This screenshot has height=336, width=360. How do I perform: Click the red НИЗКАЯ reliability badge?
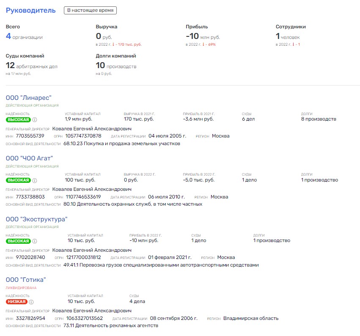click(x=17, y=302)
